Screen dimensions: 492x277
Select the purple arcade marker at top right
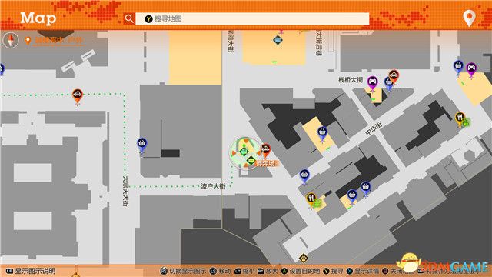click(x=471, y=69)
